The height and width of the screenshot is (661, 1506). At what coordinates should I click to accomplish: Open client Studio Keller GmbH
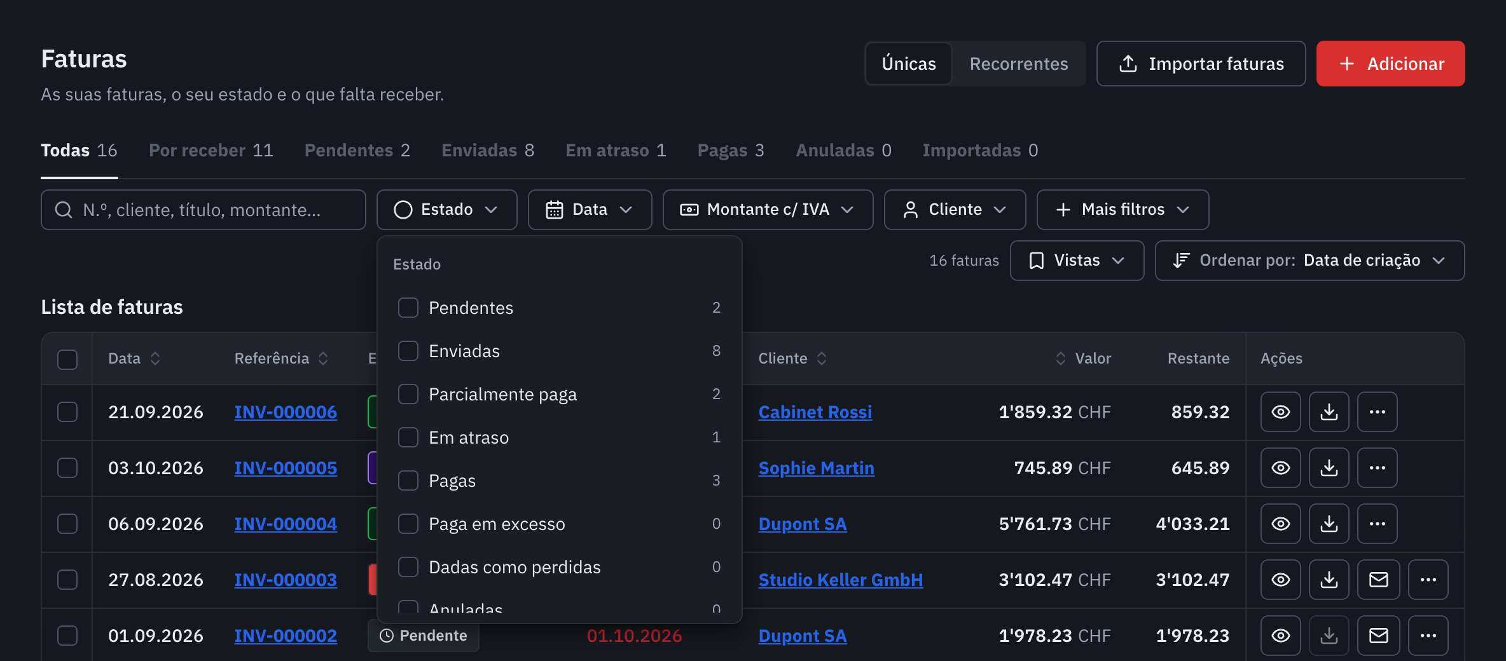[840, 580]
